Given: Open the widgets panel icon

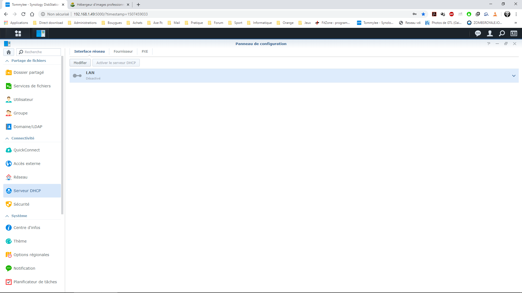Looking at the screenshot, I should click(514, 33).
